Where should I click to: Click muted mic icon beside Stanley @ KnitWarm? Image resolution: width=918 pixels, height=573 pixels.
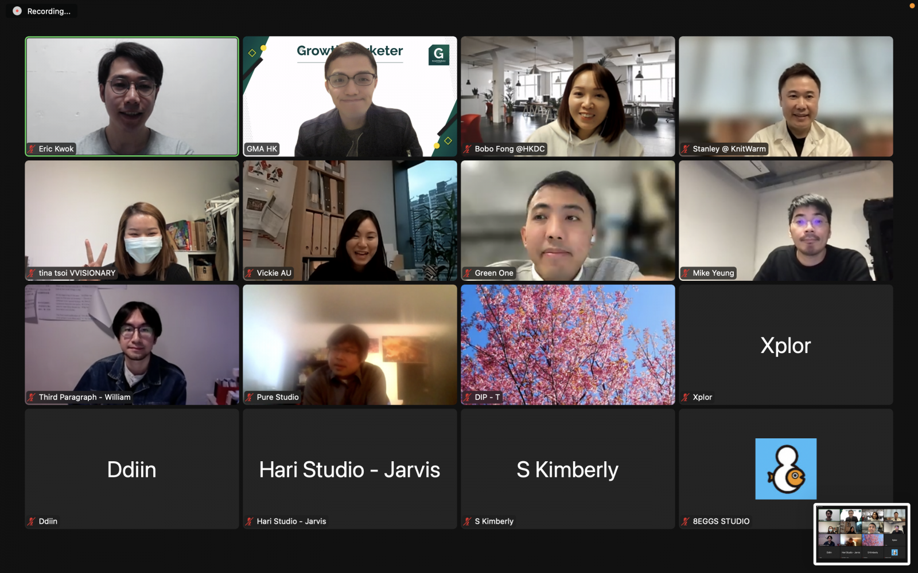click(x=686, y=149)
